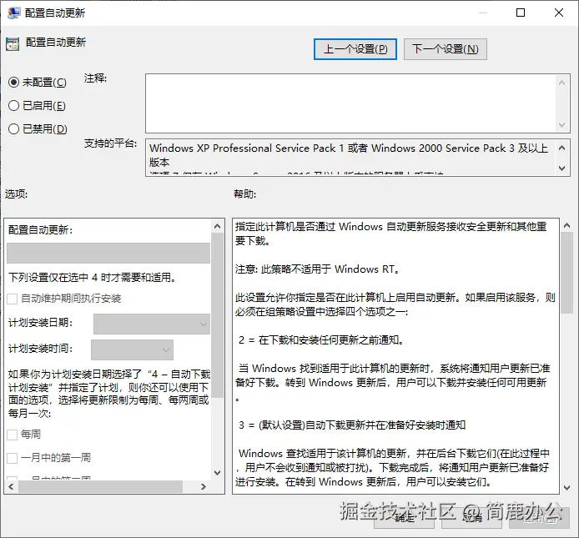This screenshot has height=538, width=579.
Task: Click the supported platform text 'Windows XP Professional Service Pack 1'
Action: pos(246,148)
